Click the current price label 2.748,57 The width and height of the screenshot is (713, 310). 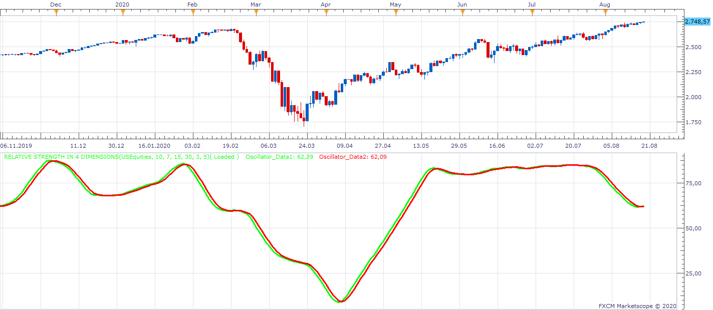pos(697,22)
